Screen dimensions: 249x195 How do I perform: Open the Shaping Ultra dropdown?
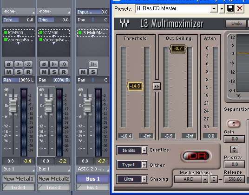pos(144,179)
